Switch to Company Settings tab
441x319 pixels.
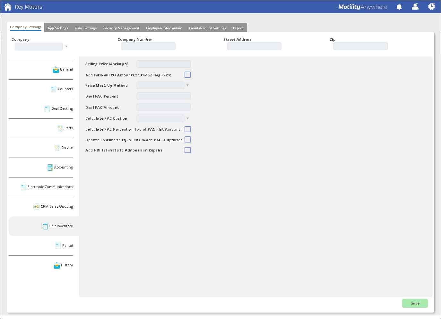pos(26,27)
